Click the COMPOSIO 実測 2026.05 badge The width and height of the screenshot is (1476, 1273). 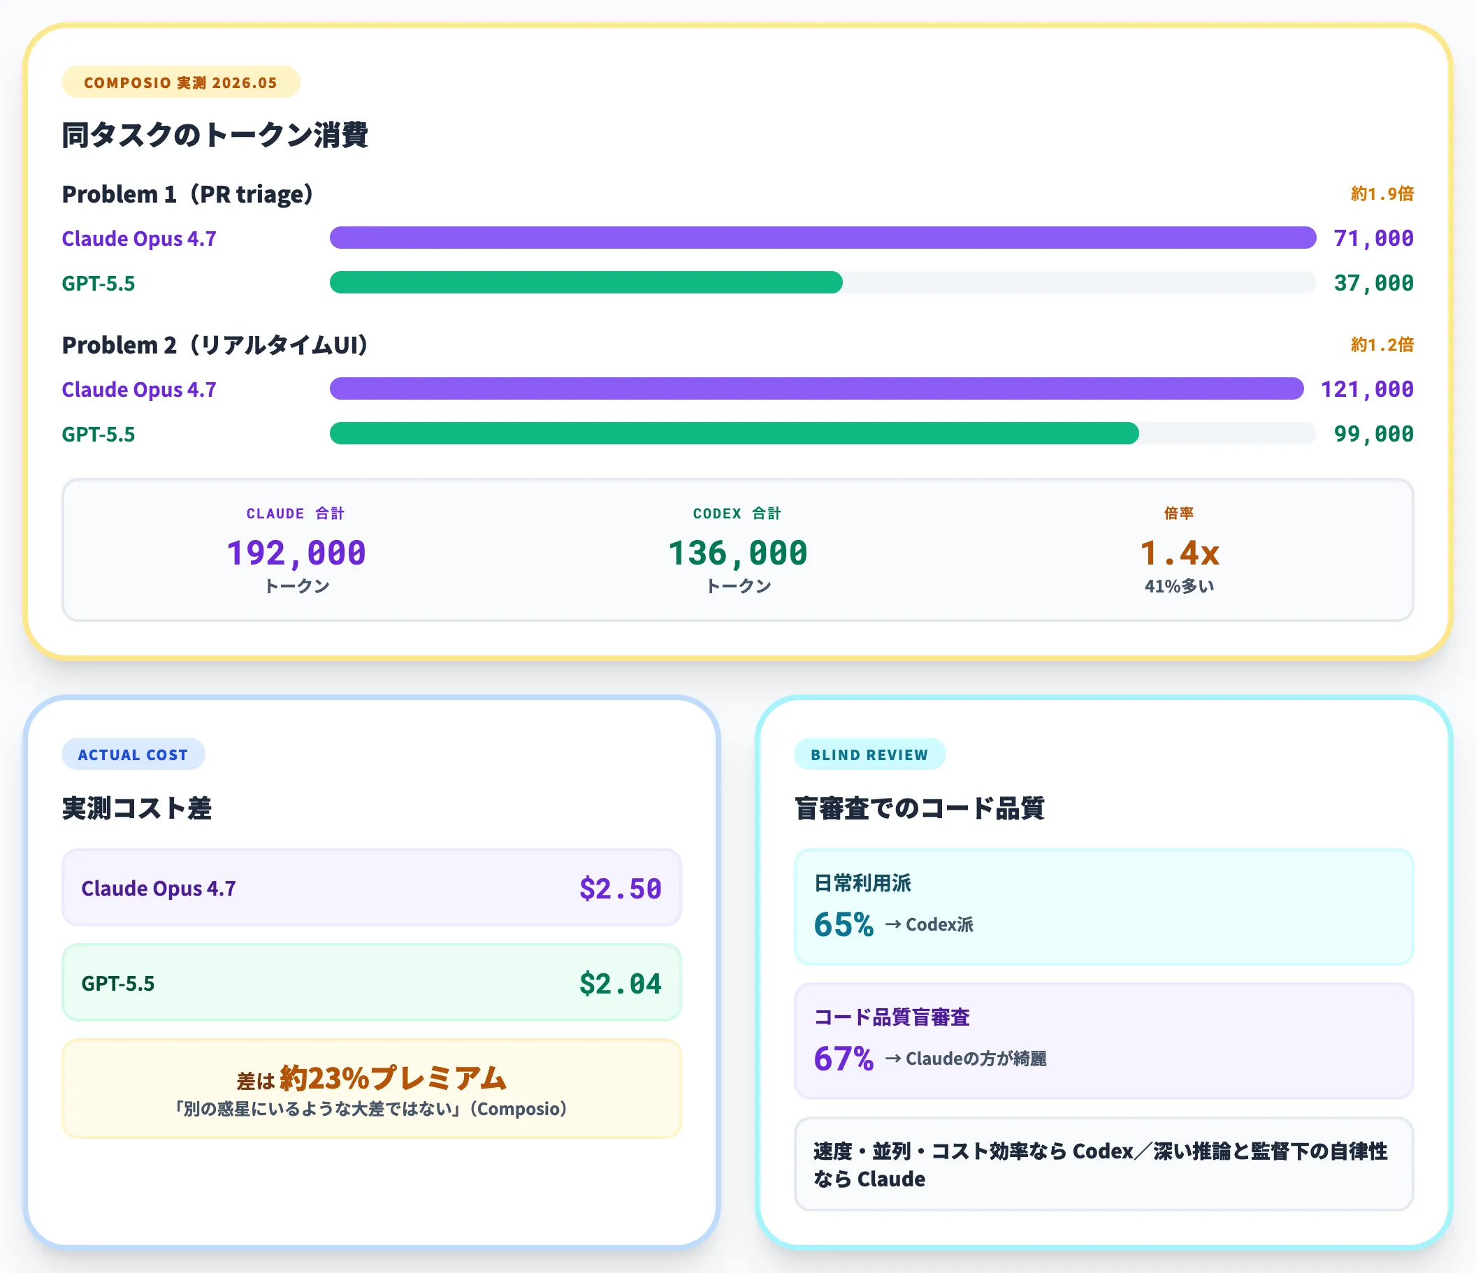coord(180,82)
